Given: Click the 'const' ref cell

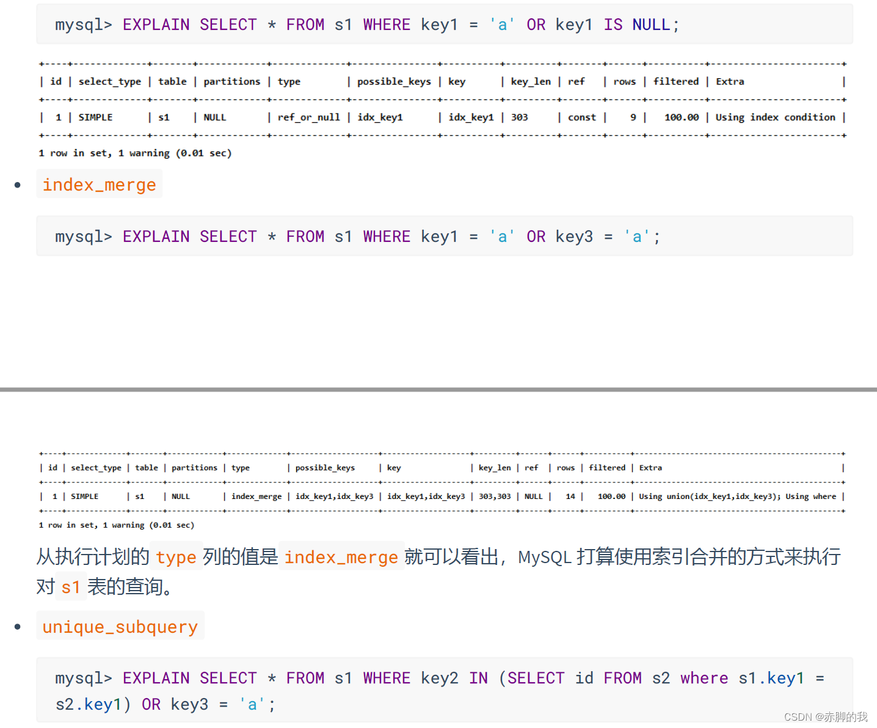Looking at the screenshot, I should pyautogui.click(x=581, y=117).
